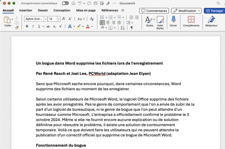Print the document using printer icon
Screen dimensions: 225x149
coord(96,3)
